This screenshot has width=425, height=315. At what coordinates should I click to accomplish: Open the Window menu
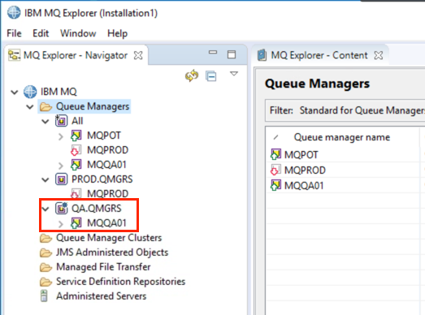(78, 33)
